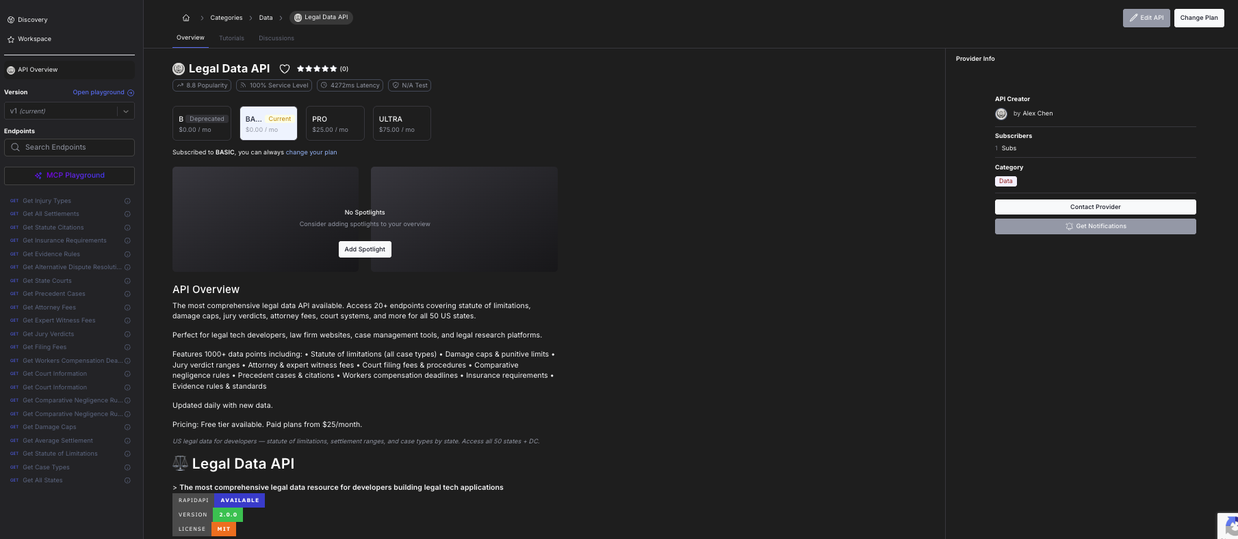Click Open playground link
Viewport: 1238px width, 539px height.
pyautogui.click(x=99, y=92)
